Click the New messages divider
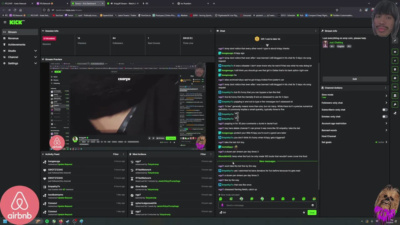Image resolution: width=400 pixels, height=225 pixels. click(x=267, y=161)
